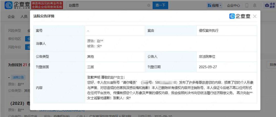This screenshot has width=276, height=117.
Task: Close the court announcement details dialog
Action: (x=254, y=16)
